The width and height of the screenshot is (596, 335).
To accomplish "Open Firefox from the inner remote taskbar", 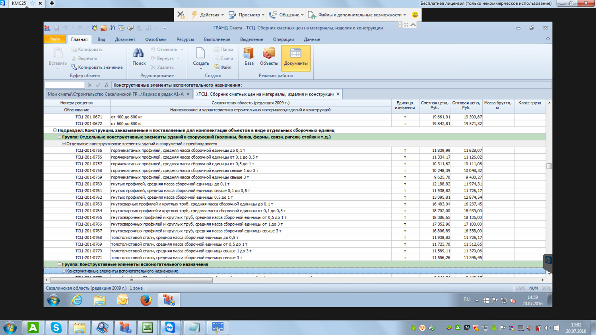I will (x=146, y=300).
